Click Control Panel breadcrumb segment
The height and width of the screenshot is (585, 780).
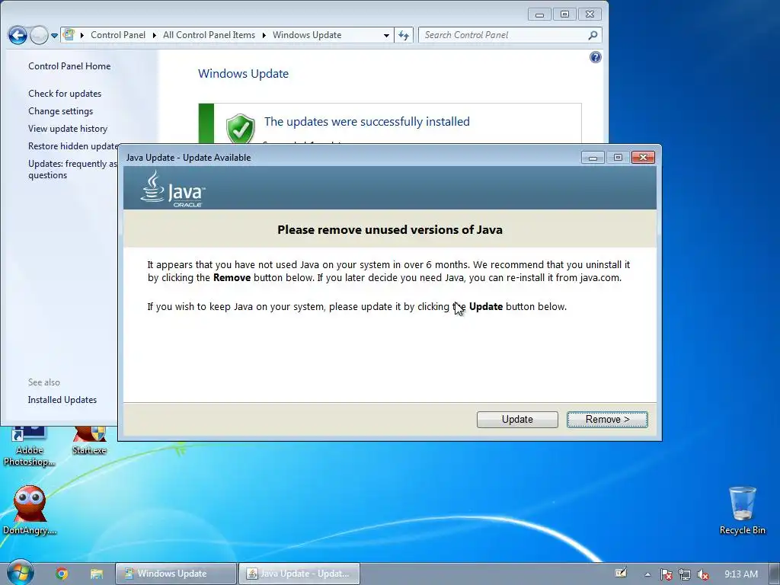pyautogui.click(x=118, y=35)
